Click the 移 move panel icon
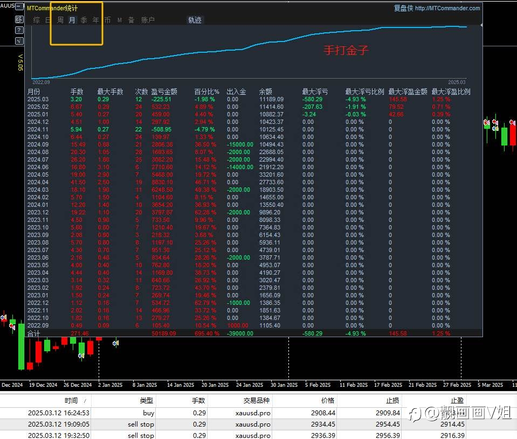The image size is (517, 439). [x=19, y=19]
